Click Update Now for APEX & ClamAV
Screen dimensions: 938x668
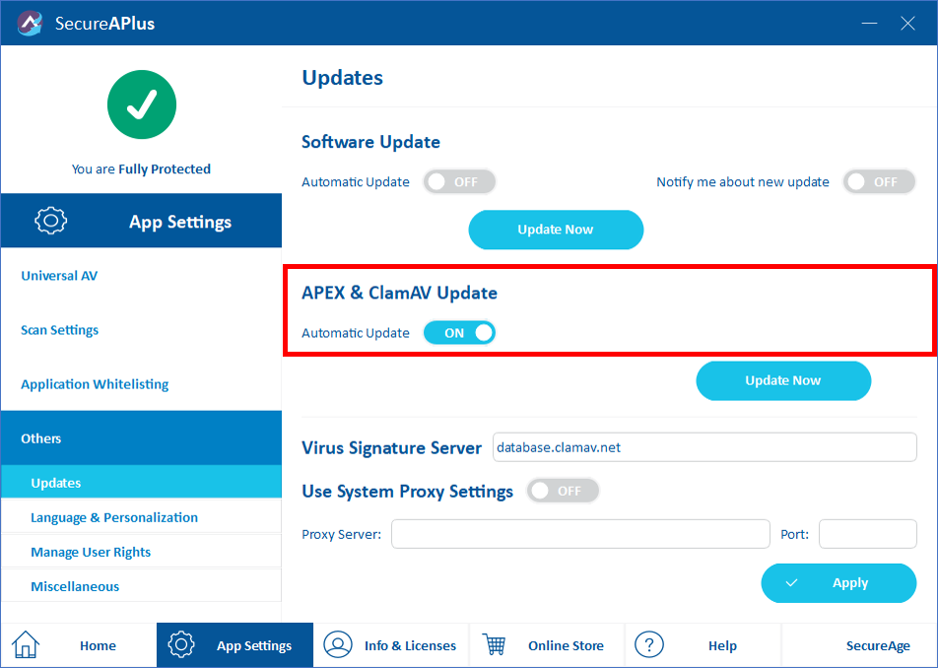click(783, 380)
